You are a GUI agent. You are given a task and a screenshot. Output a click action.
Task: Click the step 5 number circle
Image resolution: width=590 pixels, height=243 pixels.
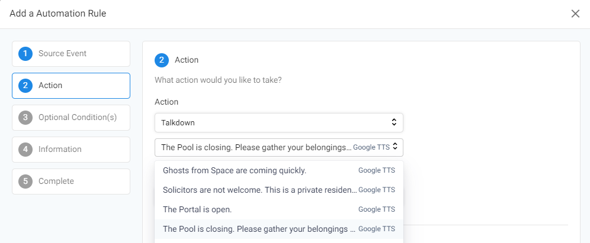(25, 182)
